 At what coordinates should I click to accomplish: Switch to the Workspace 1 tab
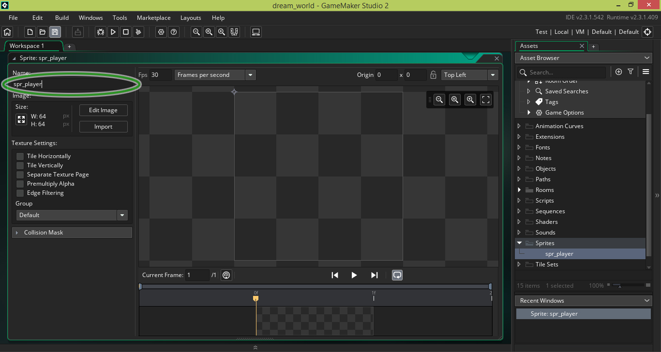tap(33, 46)
